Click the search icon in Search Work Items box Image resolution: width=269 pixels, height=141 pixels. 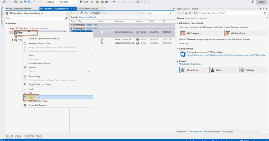coord(265,13)
